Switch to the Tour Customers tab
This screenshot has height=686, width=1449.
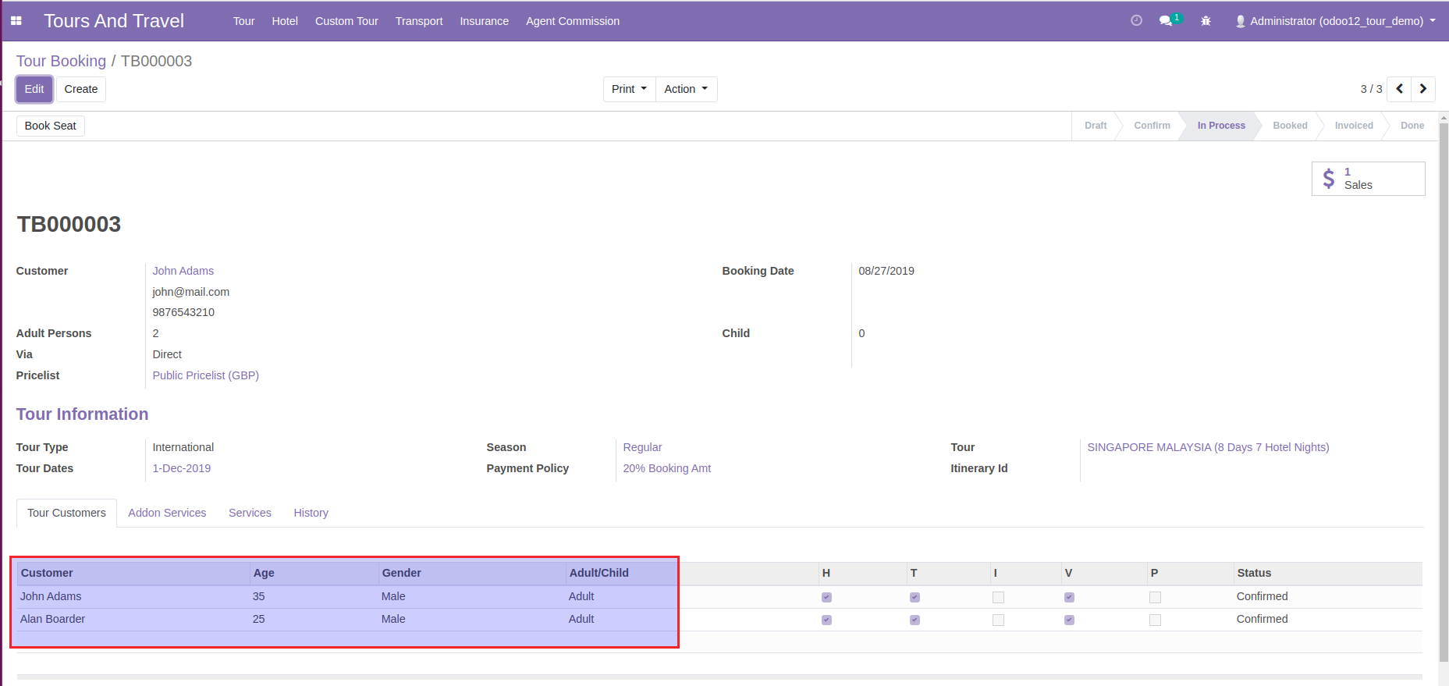coord(66,513)
